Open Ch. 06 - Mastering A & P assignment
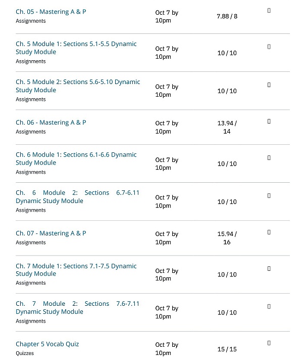This screenshot has width=303, height=363. [50, 123]
